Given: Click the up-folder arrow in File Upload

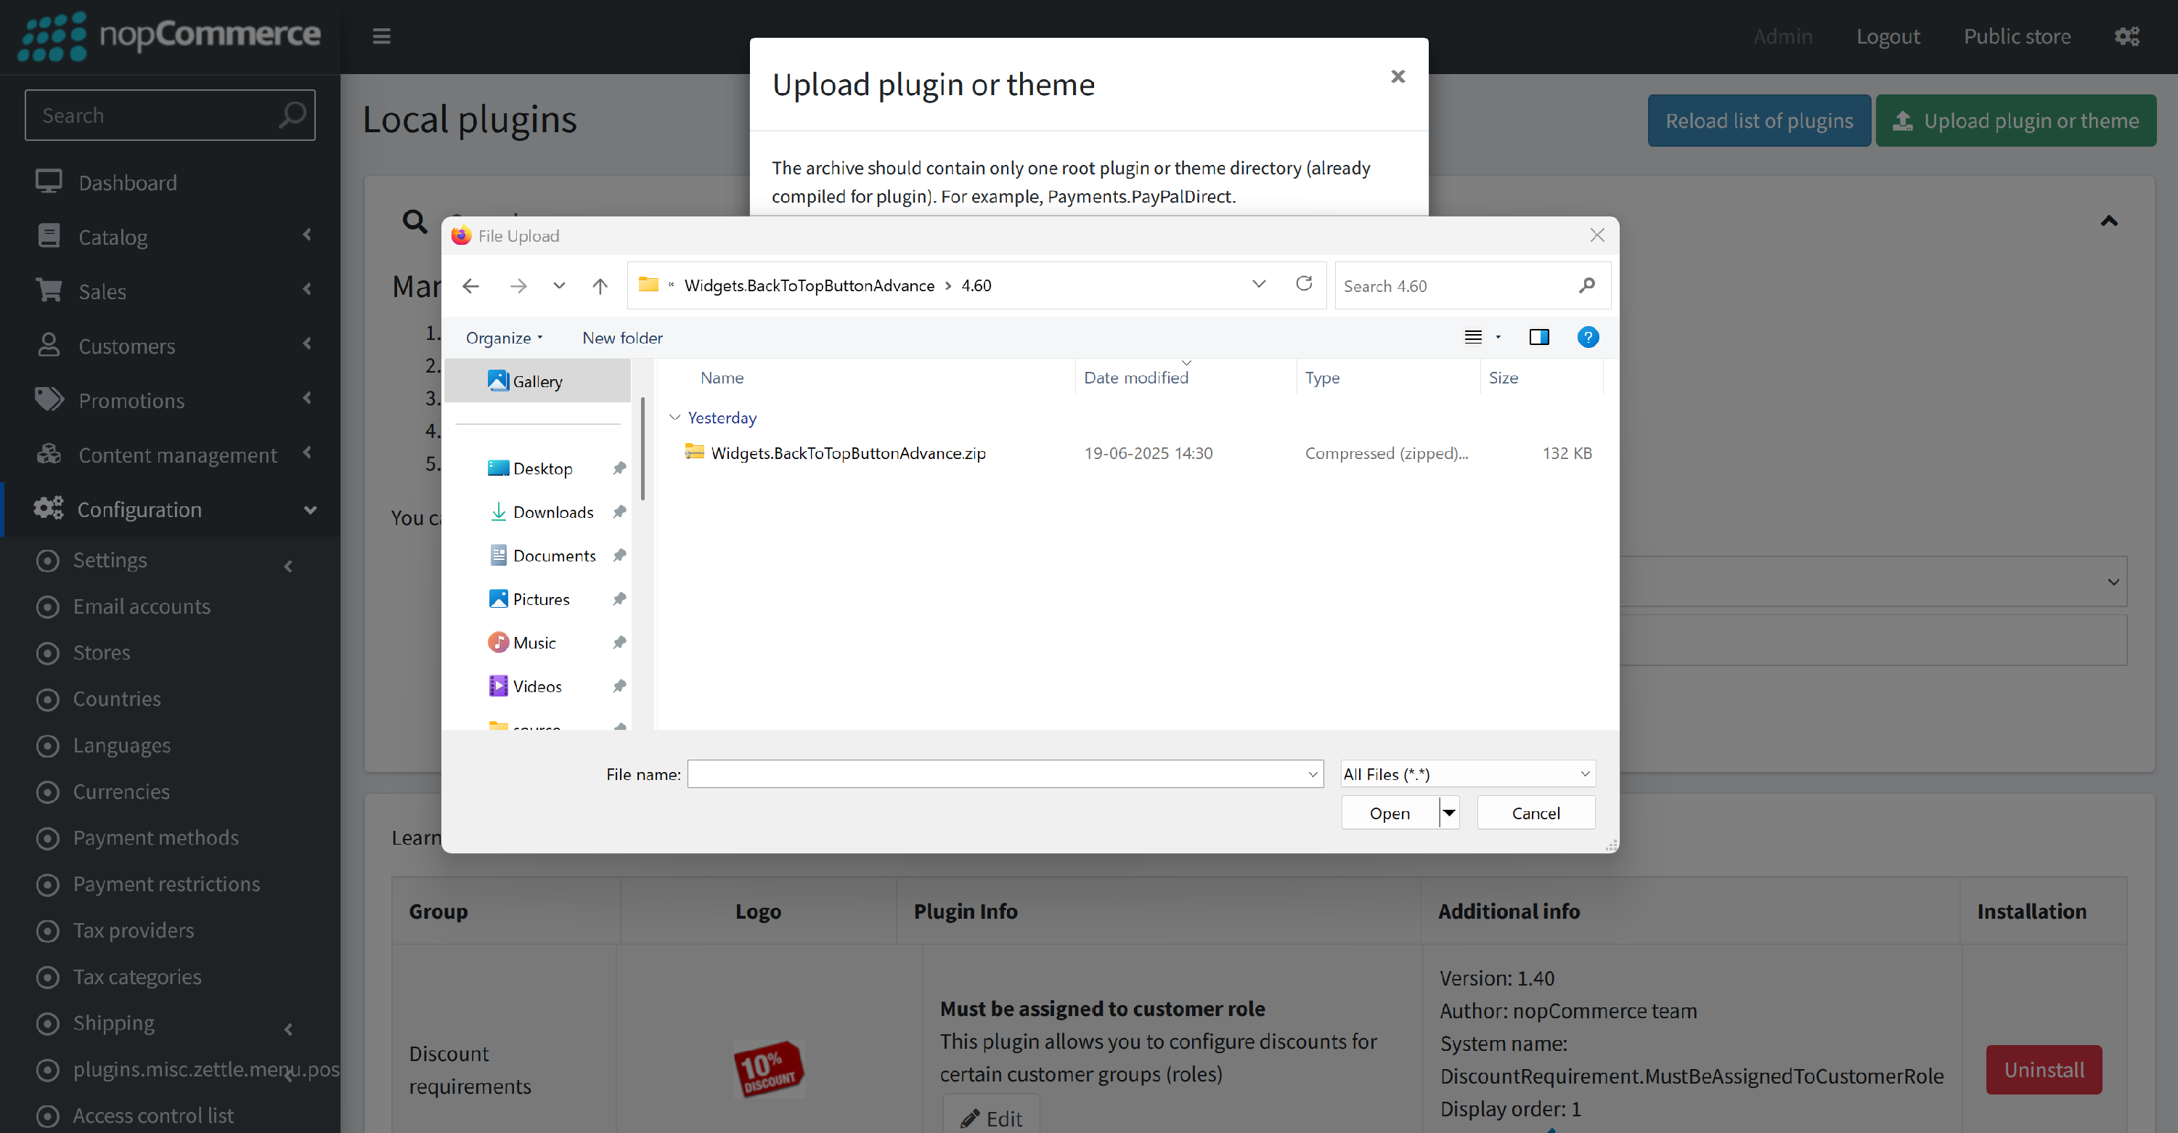Looking at the screenshot, I should point(600,285).
